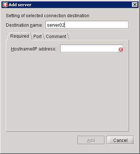Click the red error icon in Hostname field

point(121,49)
